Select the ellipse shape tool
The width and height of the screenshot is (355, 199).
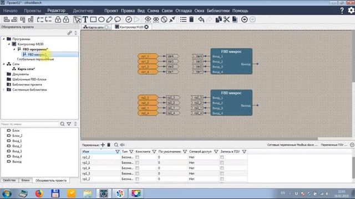click(102, 19)
